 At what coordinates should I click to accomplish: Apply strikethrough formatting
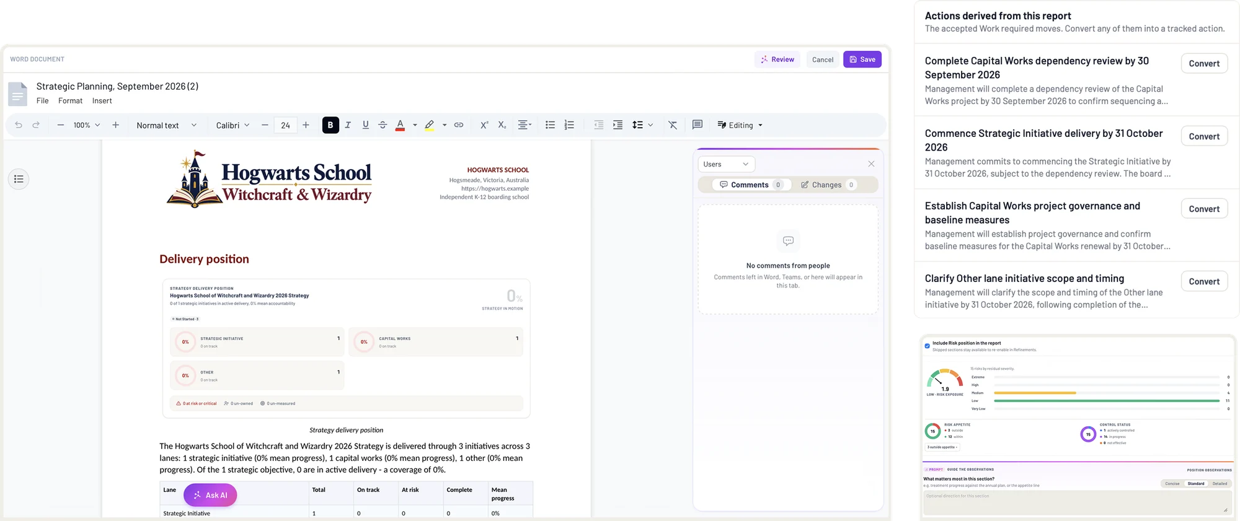tap(383, 125)
